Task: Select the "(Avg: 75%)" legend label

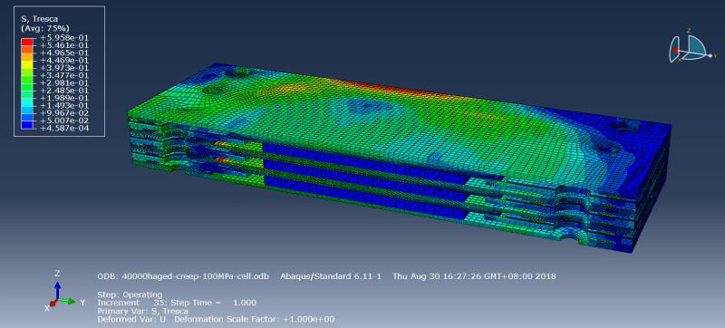Action: [44, 28]
